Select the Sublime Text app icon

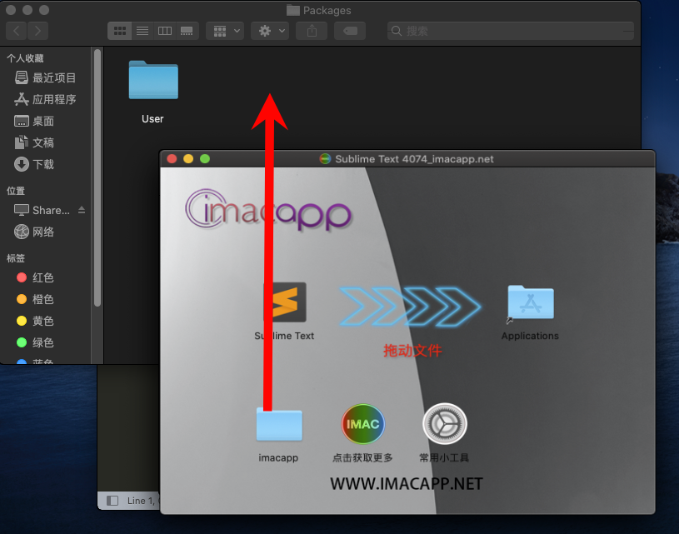[285, 302]
